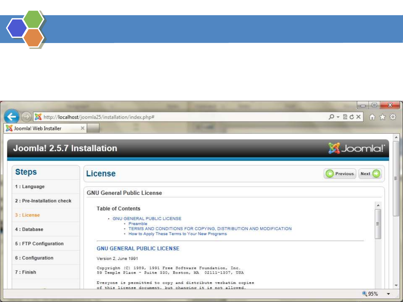403x302 pixels.
Task: Open browser Tools gear icon
Action: pos(393,117)
